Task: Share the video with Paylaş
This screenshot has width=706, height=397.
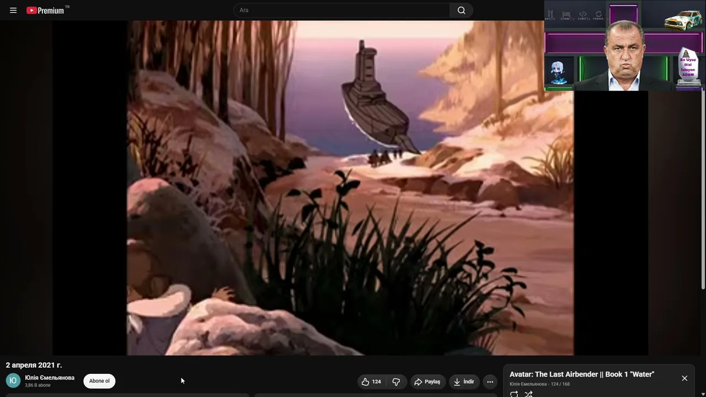Action: pos(427,382)
